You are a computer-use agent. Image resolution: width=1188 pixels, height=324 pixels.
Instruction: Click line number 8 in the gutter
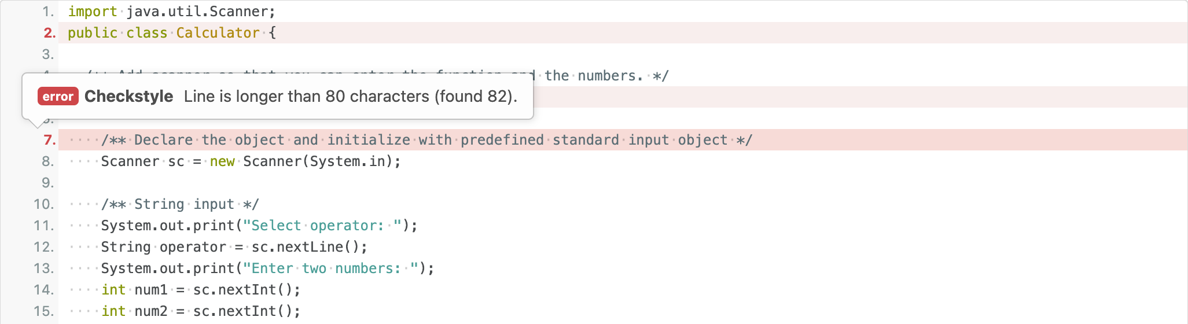coord(48,161)
